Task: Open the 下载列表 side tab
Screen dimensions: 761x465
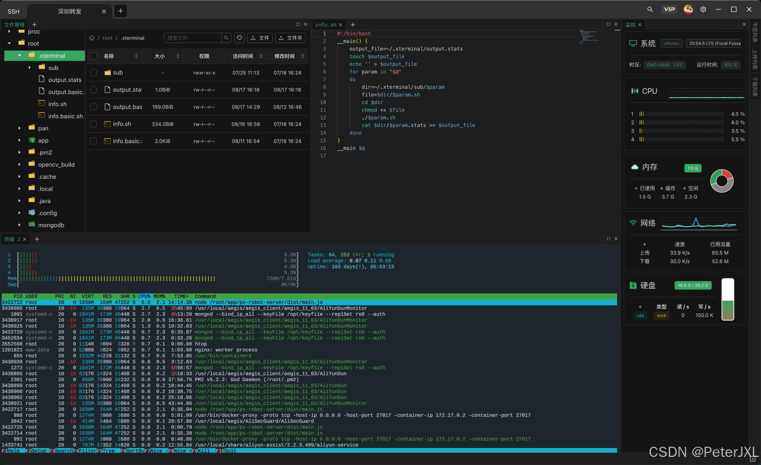Action: (755, 87)
